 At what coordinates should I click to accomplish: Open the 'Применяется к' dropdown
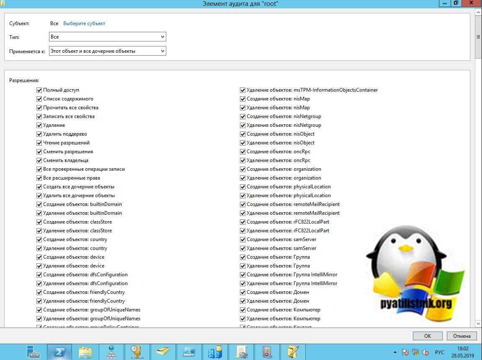coord(107,51)
